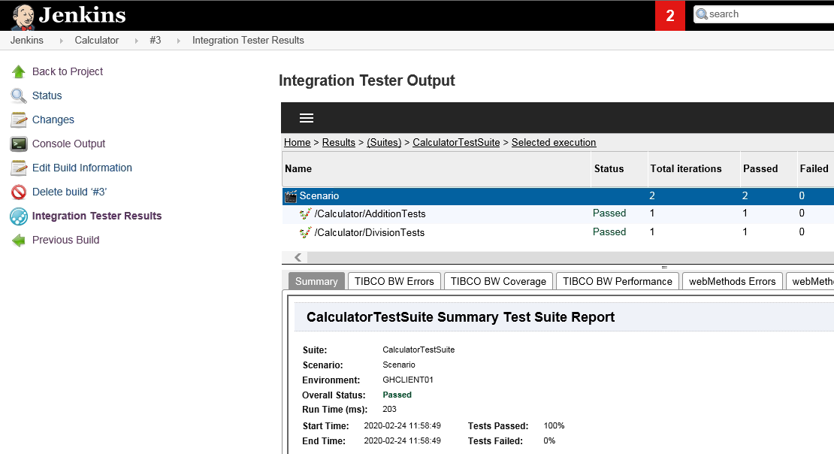This screenshot has width=834, height=454.
Task: Expand the breadcrumb arrow after Jenkins
Action: pyautogui.click(x=61, y=41)
